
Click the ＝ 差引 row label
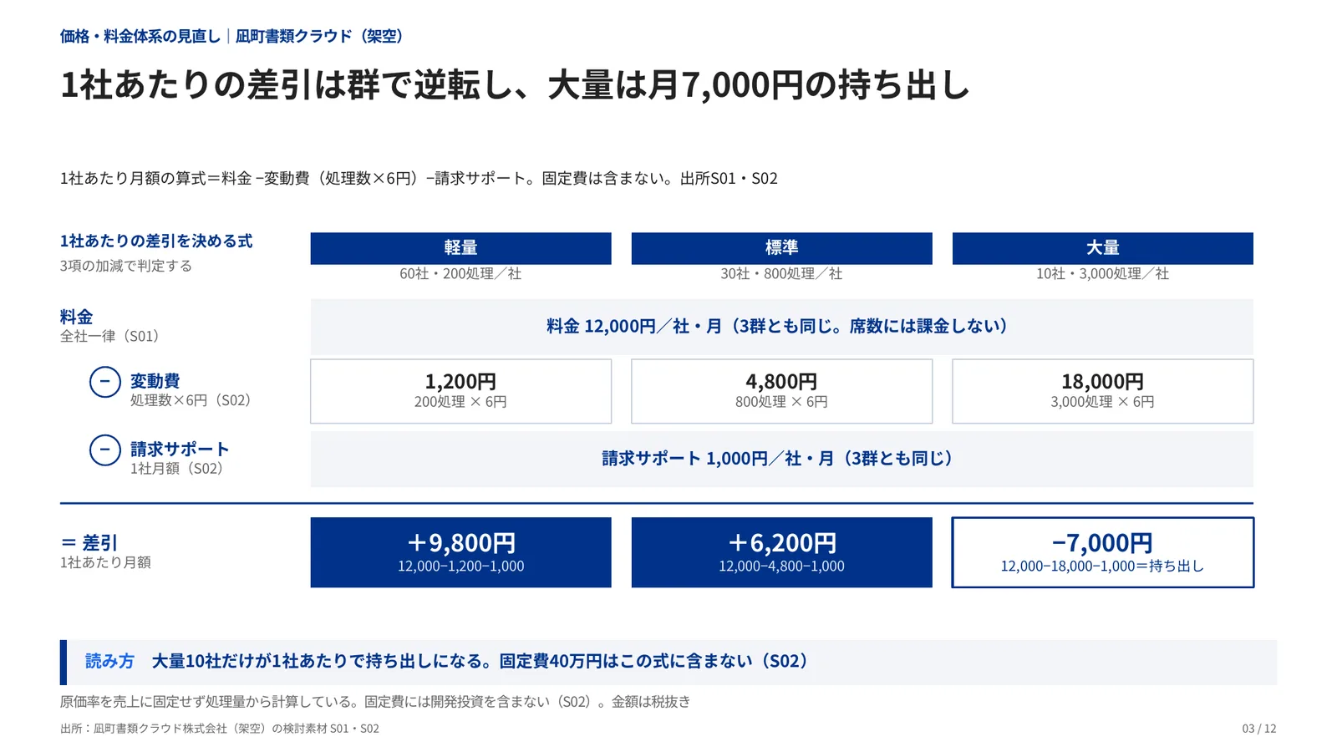pyautogui.click(x=89, y=543)
